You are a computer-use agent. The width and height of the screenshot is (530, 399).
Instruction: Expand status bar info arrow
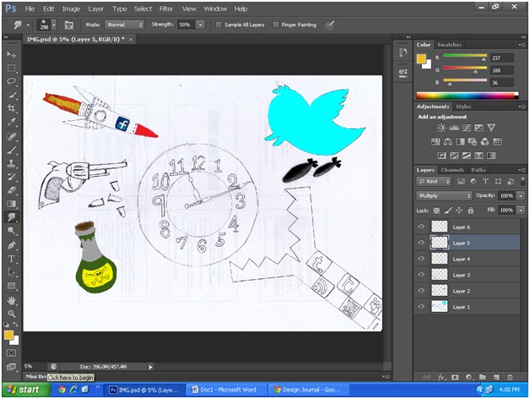[x=151, y=367]
